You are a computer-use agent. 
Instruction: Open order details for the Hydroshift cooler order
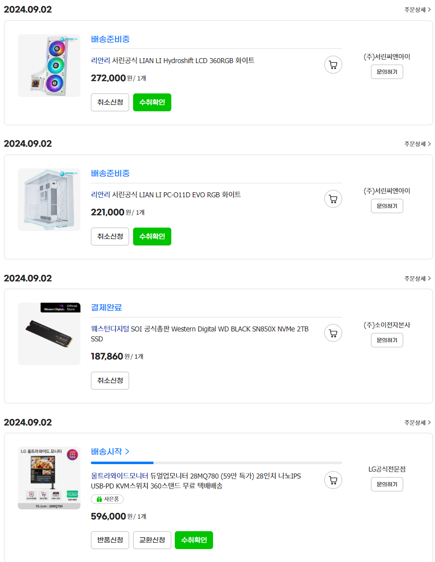[x=417, y=9]
